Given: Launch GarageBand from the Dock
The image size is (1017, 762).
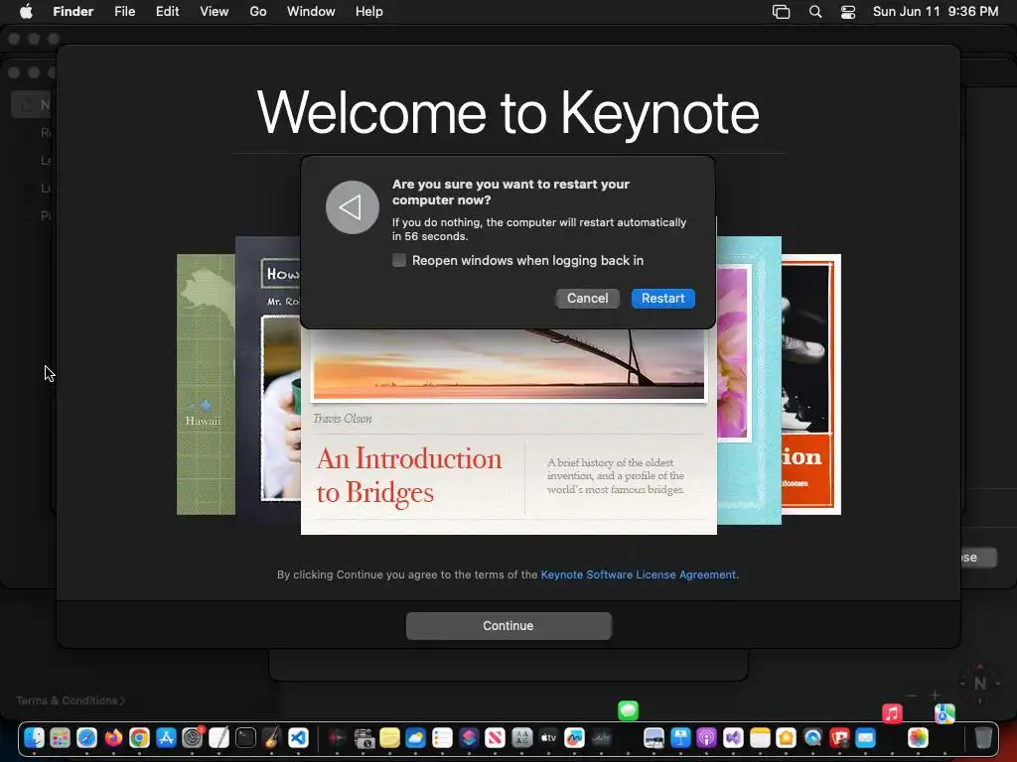Looking at the screenshot, I should tap(272, 737).
